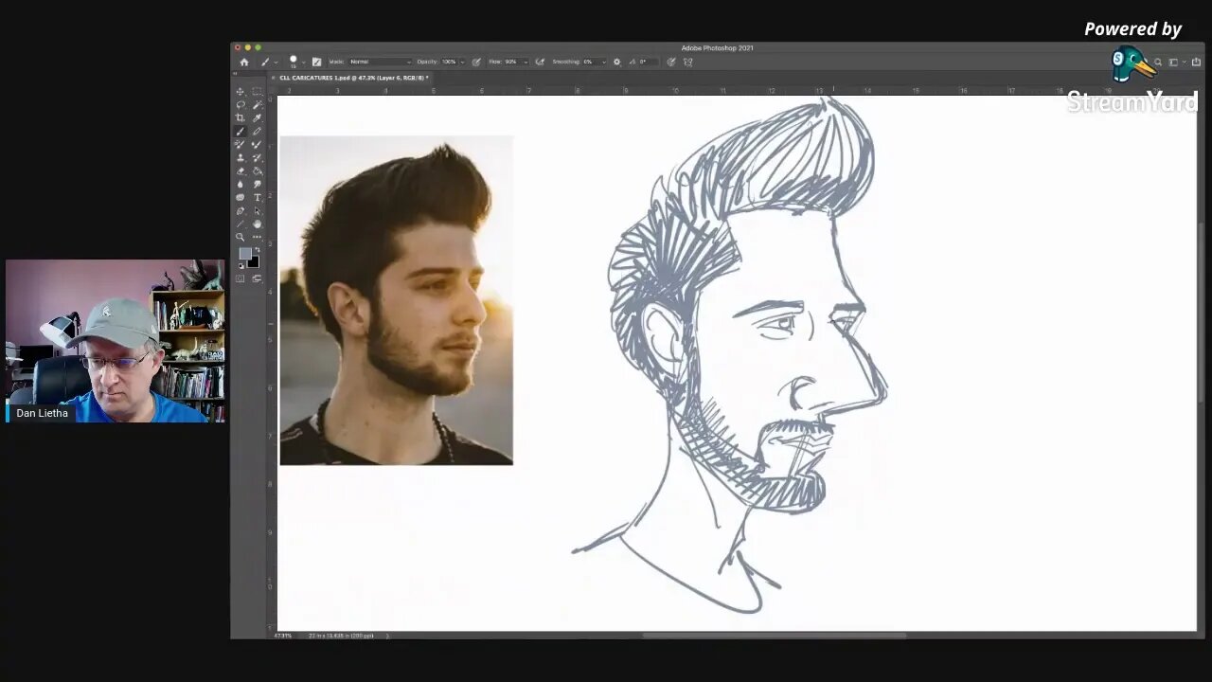1212x682 pixels.
Task: Open status bar info arrow
Action: click(x=387, y=635)
